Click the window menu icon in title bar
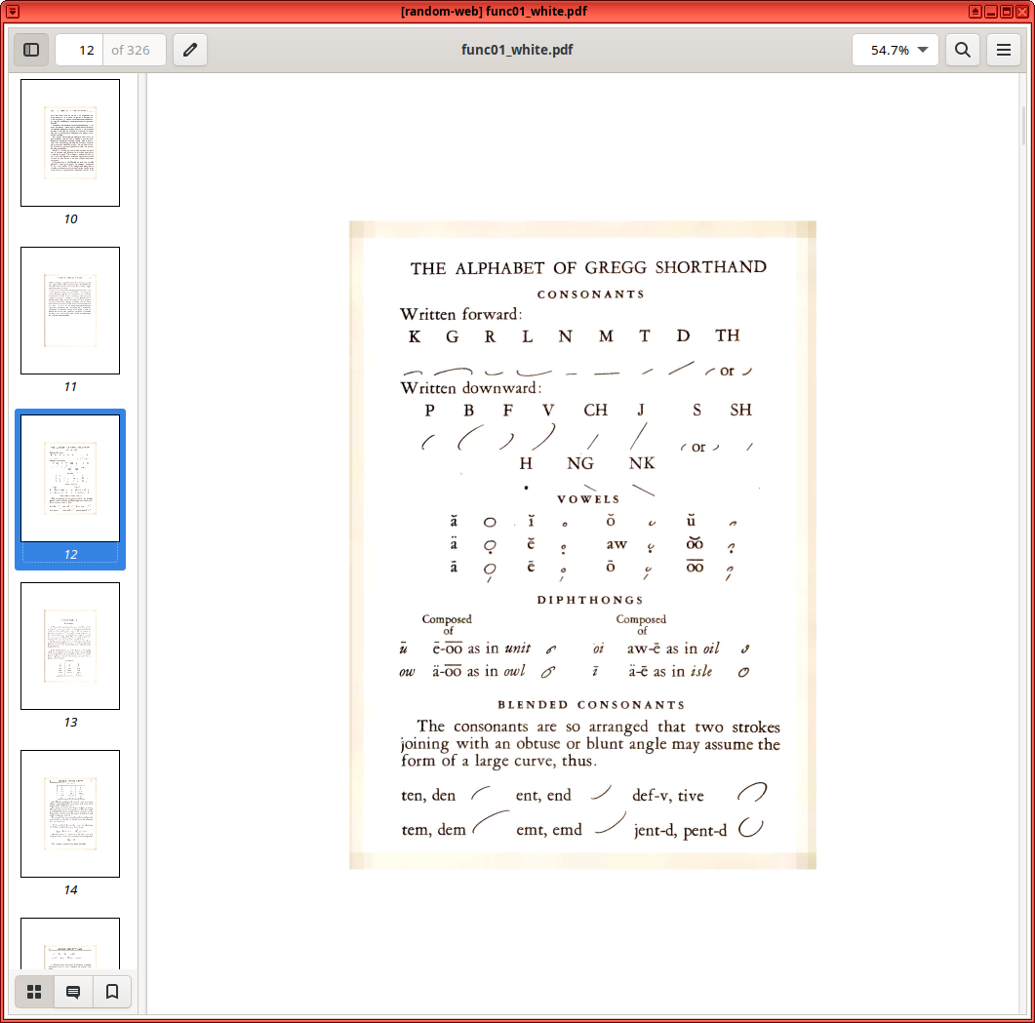This screenshot has height=1023, width=1035. pos(13,12)
